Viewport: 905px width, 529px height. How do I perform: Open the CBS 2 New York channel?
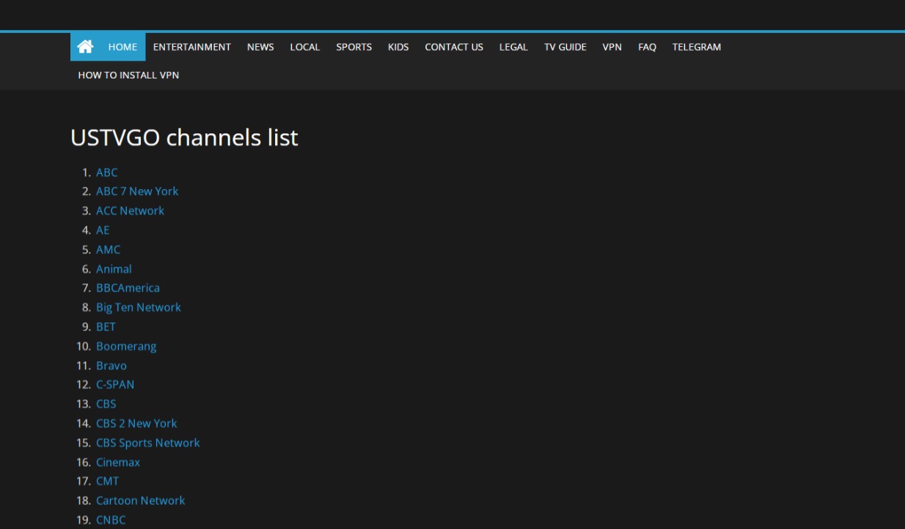click(x=136, y=423)
